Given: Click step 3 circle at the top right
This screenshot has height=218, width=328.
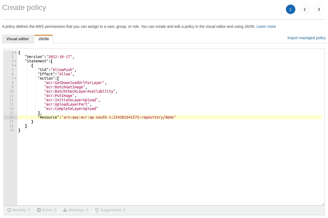Looking at the screenshot, I should [319, 9].
